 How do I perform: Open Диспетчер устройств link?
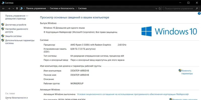click(16, 25)
